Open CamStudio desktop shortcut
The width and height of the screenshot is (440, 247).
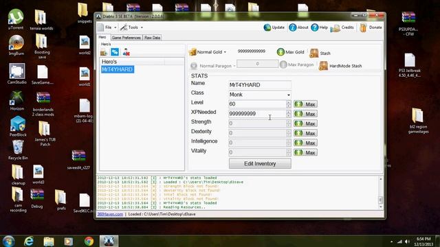tap(16, 73)
